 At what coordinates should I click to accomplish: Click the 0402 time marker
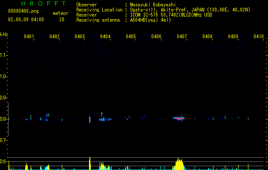pyautogui.click(x=55, y=36)
